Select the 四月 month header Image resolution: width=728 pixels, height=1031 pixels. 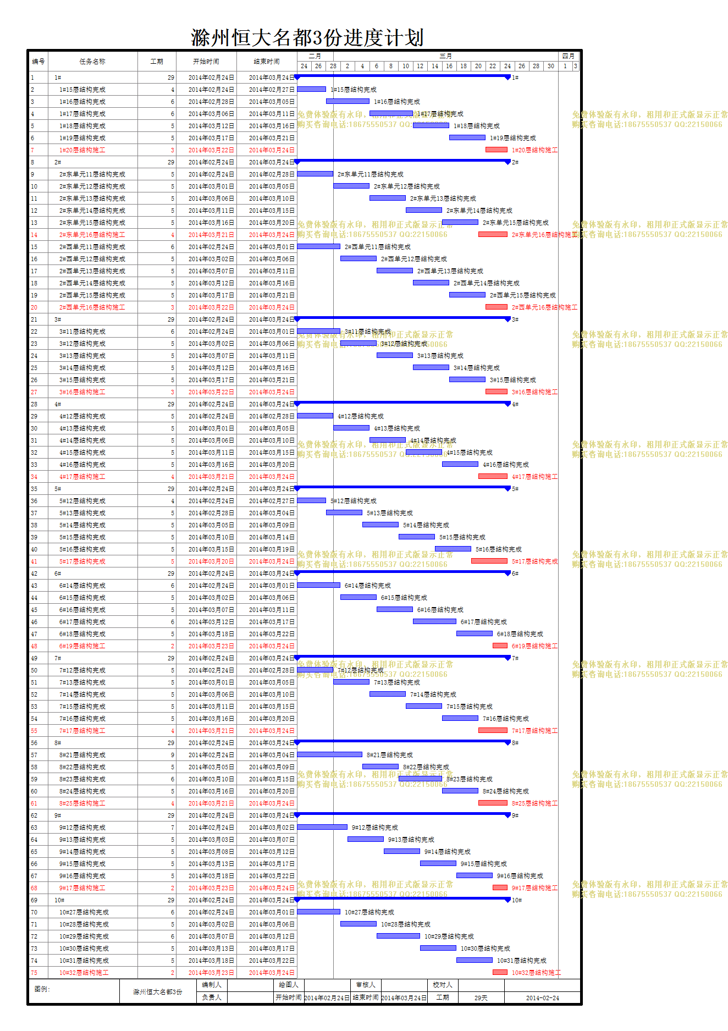tap(569, 56)
